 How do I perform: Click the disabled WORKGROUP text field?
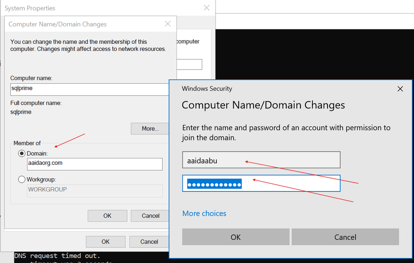[95, 191]
